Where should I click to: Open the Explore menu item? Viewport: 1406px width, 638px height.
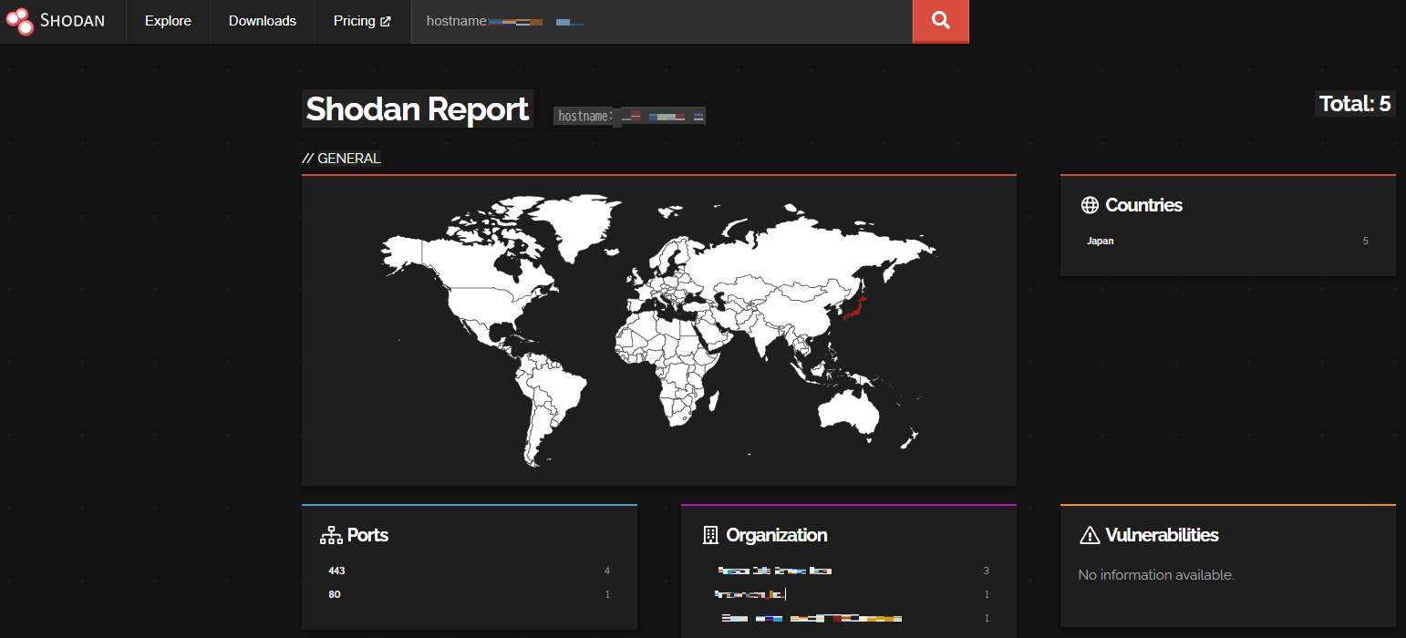pos(168,21)
